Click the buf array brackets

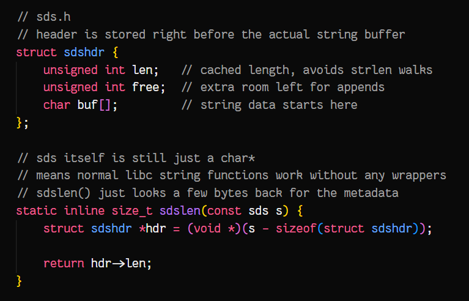pyautogui.click(x=105, y=105)
